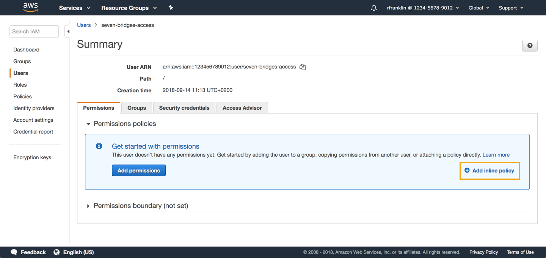
Task: Click the Get started with permissions heading
Action: [x=155, y=146]
